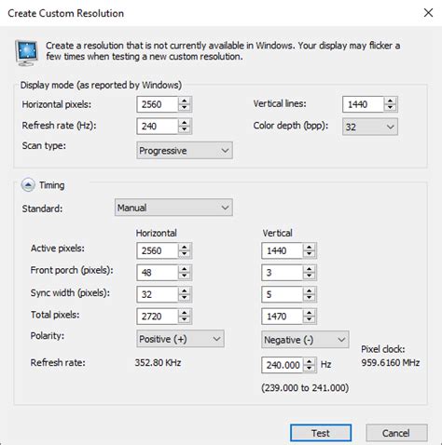This screenshot has height=445, width=442.
Task: Click the 959.6160 MHz pixel clock value
Action: (391, 362)
